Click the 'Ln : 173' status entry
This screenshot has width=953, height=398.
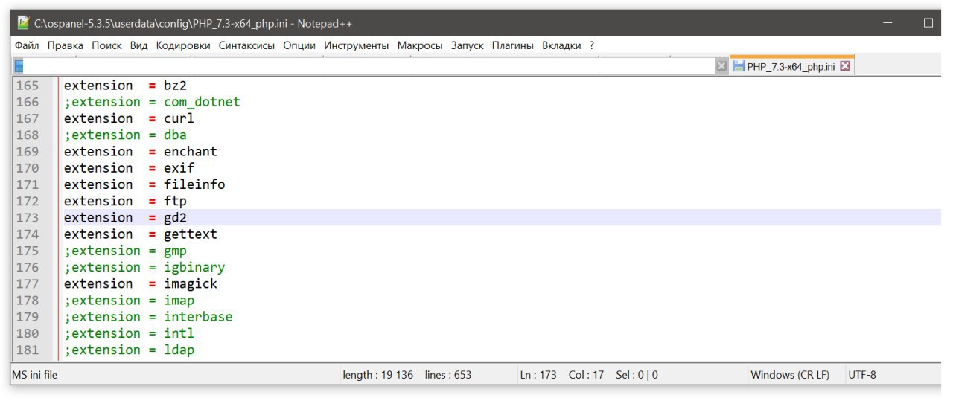pos(538,375)
